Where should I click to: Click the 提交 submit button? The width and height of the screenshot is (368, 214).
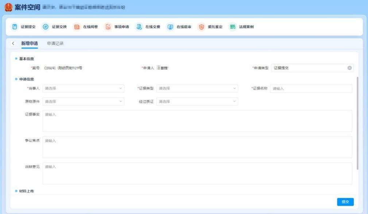click(345, 202)
